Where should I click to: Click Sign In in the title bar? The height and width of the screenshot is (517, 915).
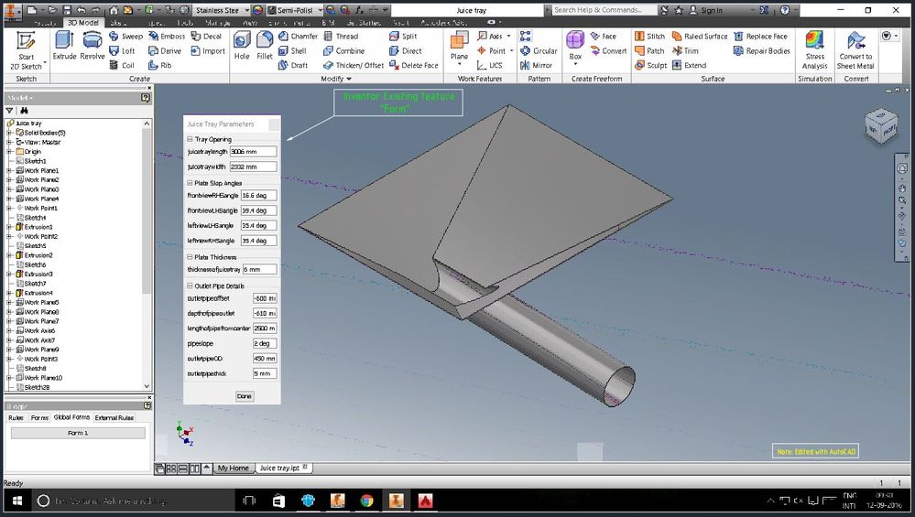click(x=706, y=10)
